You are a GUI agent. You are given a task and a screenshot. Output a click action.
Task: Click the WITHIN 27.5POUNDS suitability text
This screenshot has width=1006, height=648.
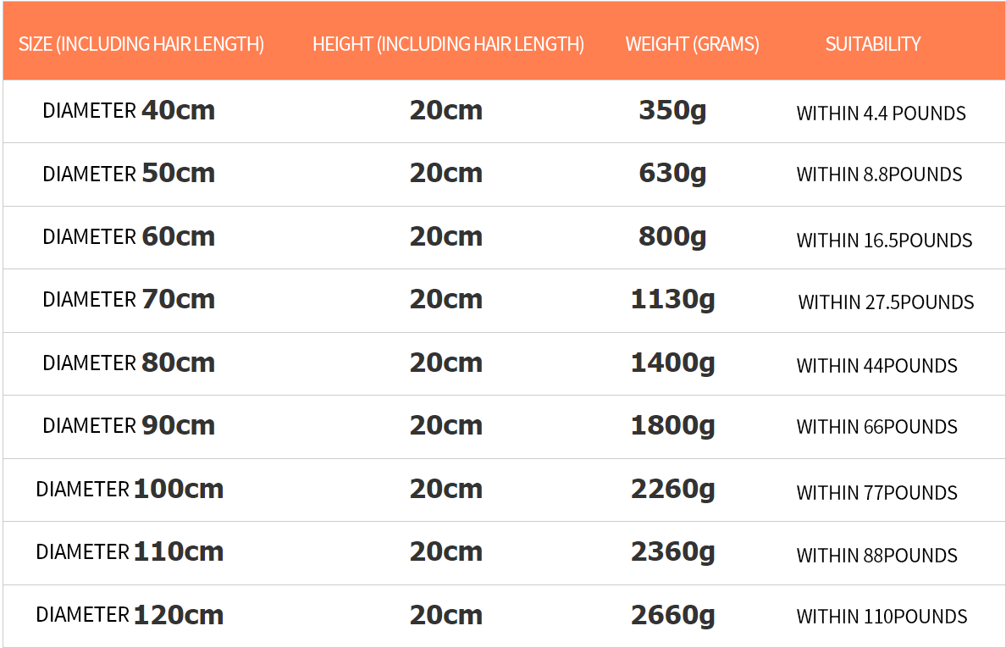(886, 302)
